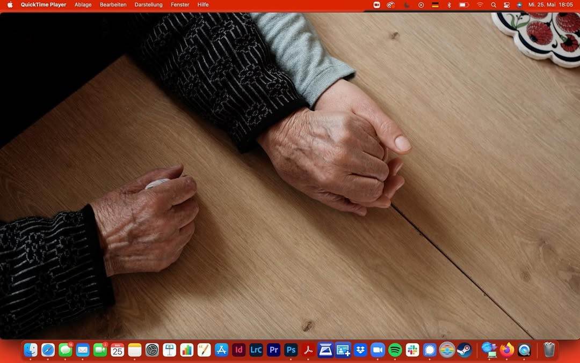Launch Adobe InDesign from the Dock

(x=239, y=350)
